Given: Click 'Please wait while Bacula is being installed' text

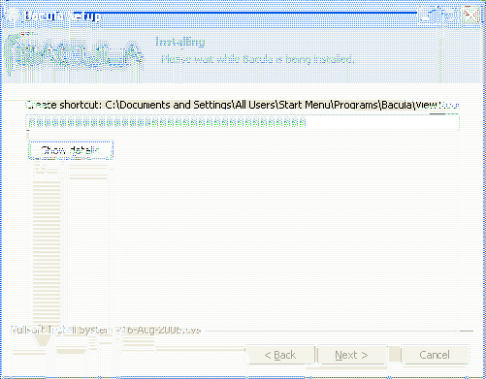Looking at the screenshot, I should click(258, 59).
